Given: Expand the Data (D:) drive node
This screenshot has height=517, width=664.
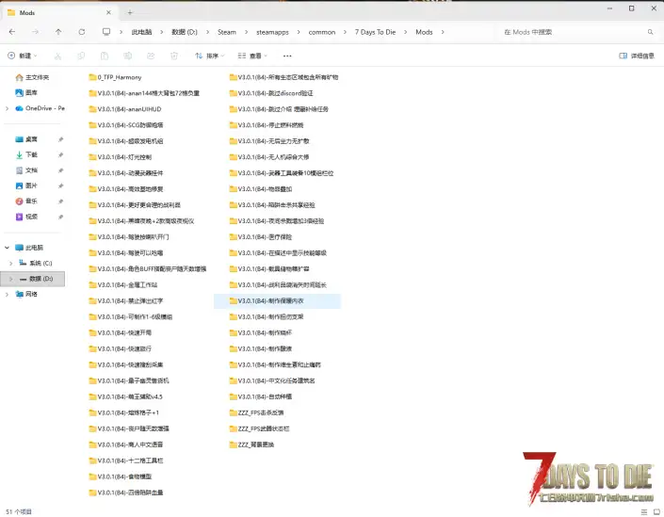Looking at the screenshot, I should 11,279.
